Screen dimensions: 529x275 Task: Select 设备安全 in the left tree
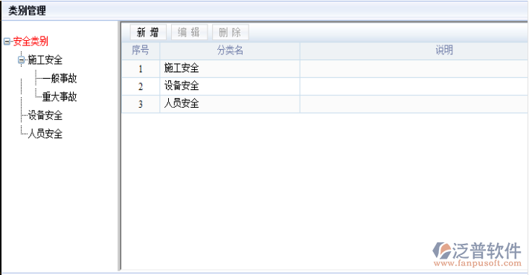click(45, 115)
